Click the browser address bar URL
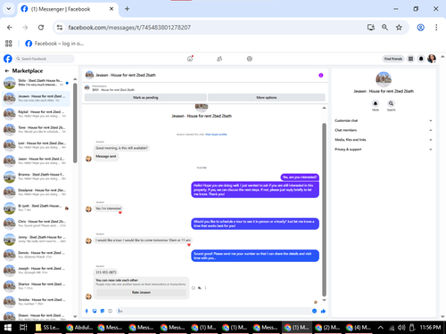 click(x=129, y=28)
